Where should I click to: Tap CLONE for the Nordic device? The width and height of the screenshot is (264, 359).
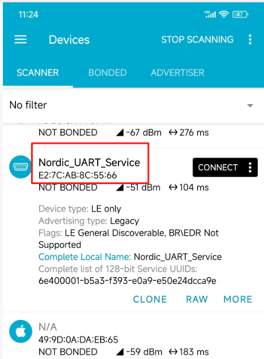pos(150,299)
